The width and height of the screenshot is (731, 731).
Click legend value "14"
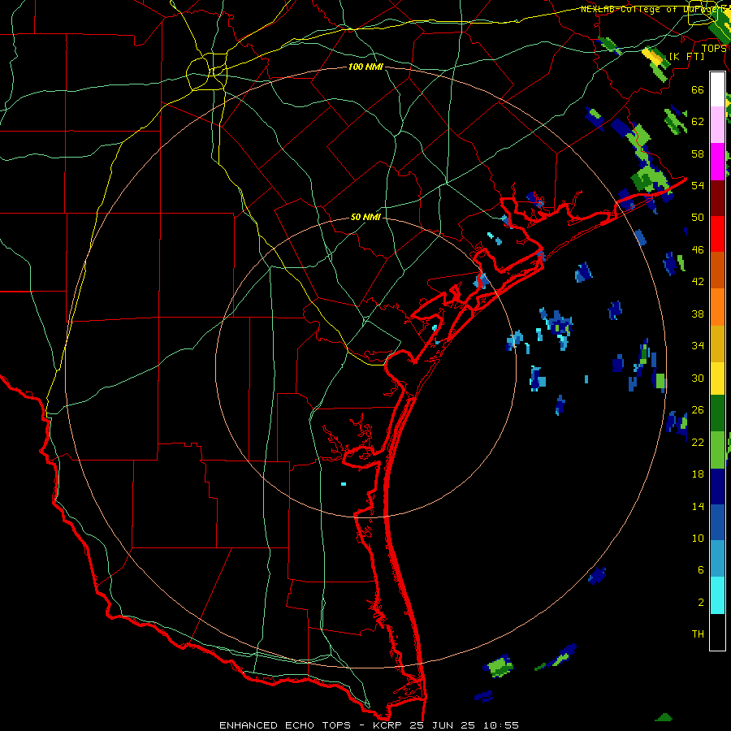[698, 506]
